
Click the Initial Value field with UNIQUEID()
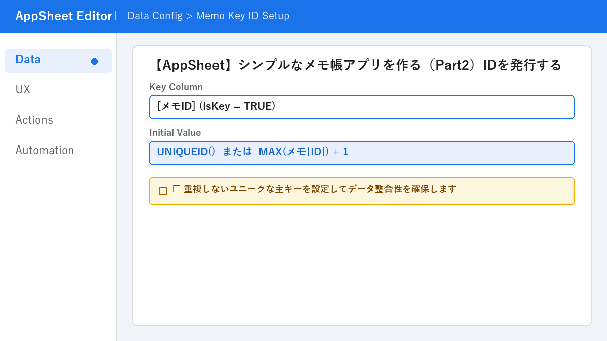point(362,153)
